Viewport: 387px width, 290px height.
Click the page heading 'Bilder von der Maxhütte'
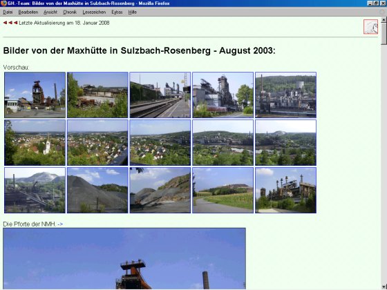[139, 50]
